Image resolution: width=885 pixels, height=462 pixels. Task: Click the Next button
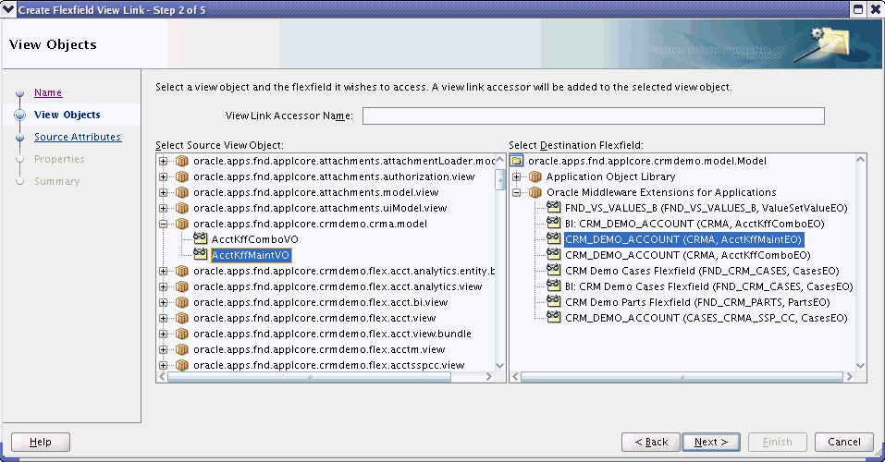click(x=711, y=443)
